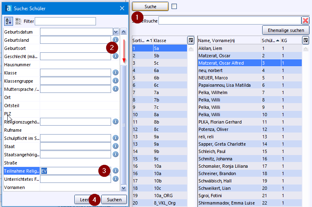Sort search fields alphabetically
Image resolution: width=312 pixels, height=207 pixels.
point(9,21)
